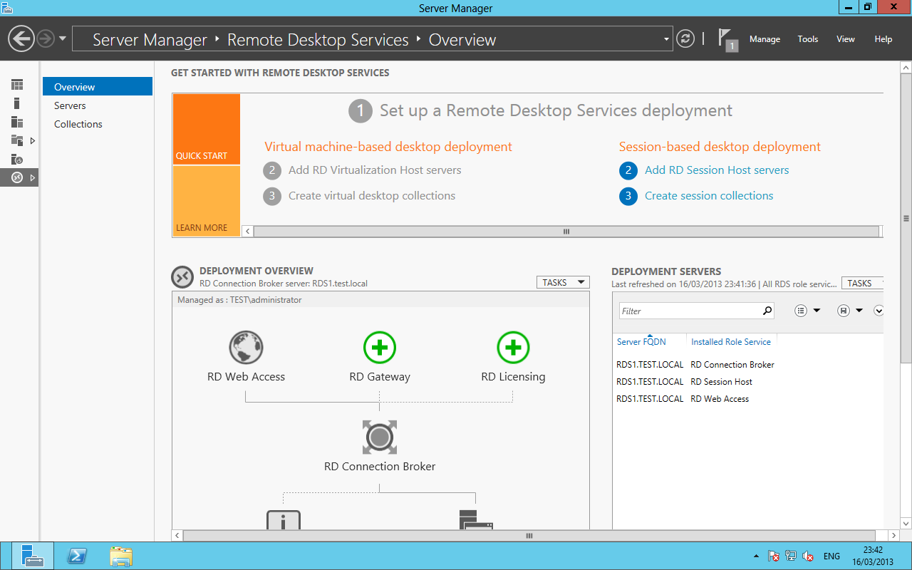
Task: Click the RD Licensing green plus icon
Action: tap(513, 348)
